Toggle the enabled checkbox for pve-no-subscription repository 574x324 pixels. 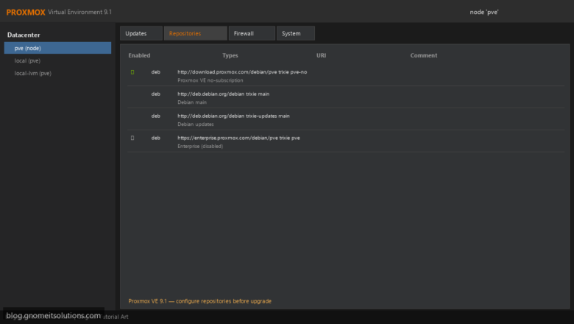click(x=132, y=72)
